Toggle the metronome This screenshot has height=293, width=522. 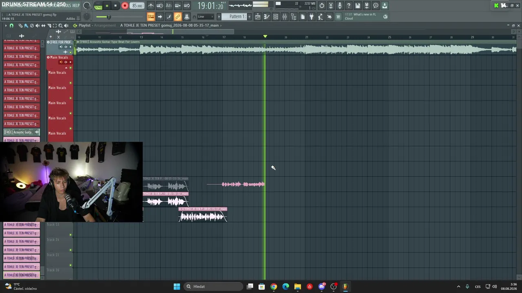(x=151, y=6)
